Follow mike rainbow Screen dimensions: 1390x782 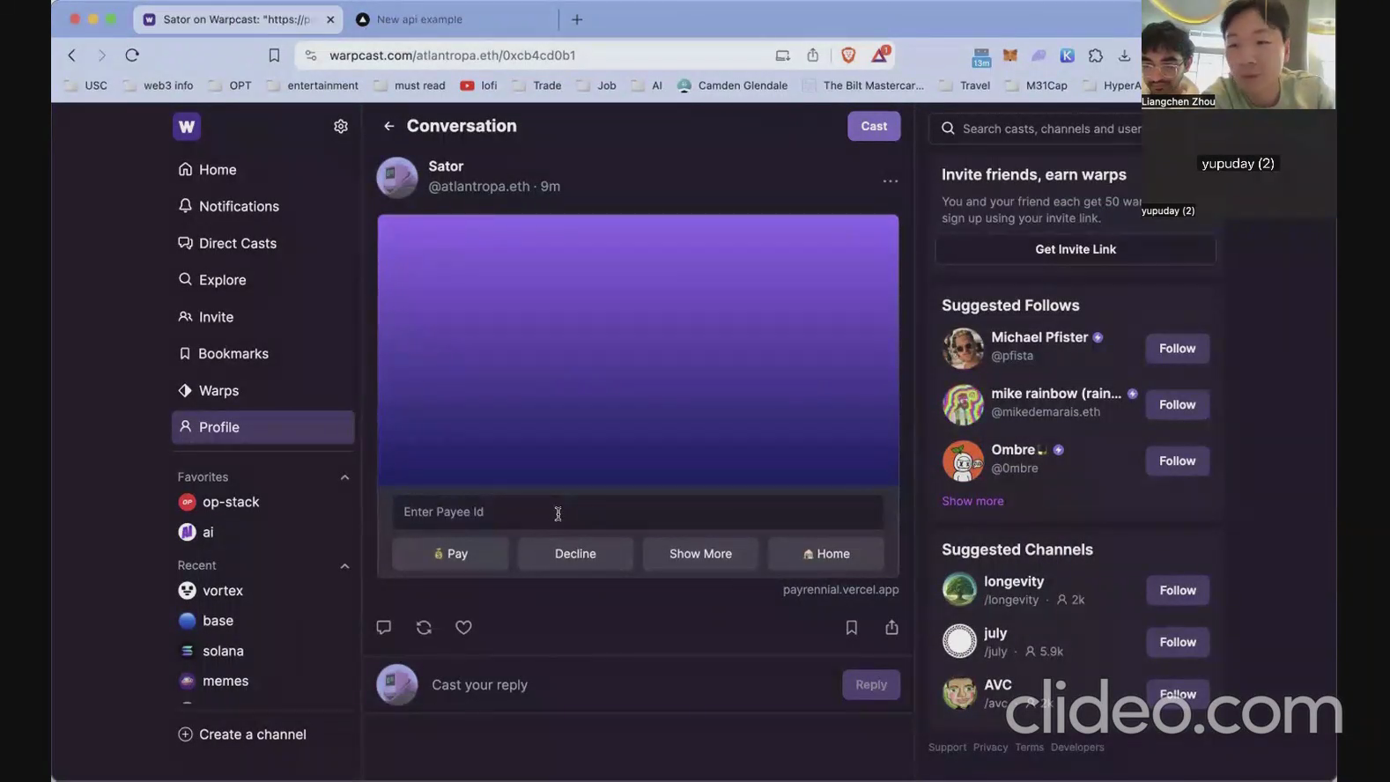click(x=1177, y=405)
